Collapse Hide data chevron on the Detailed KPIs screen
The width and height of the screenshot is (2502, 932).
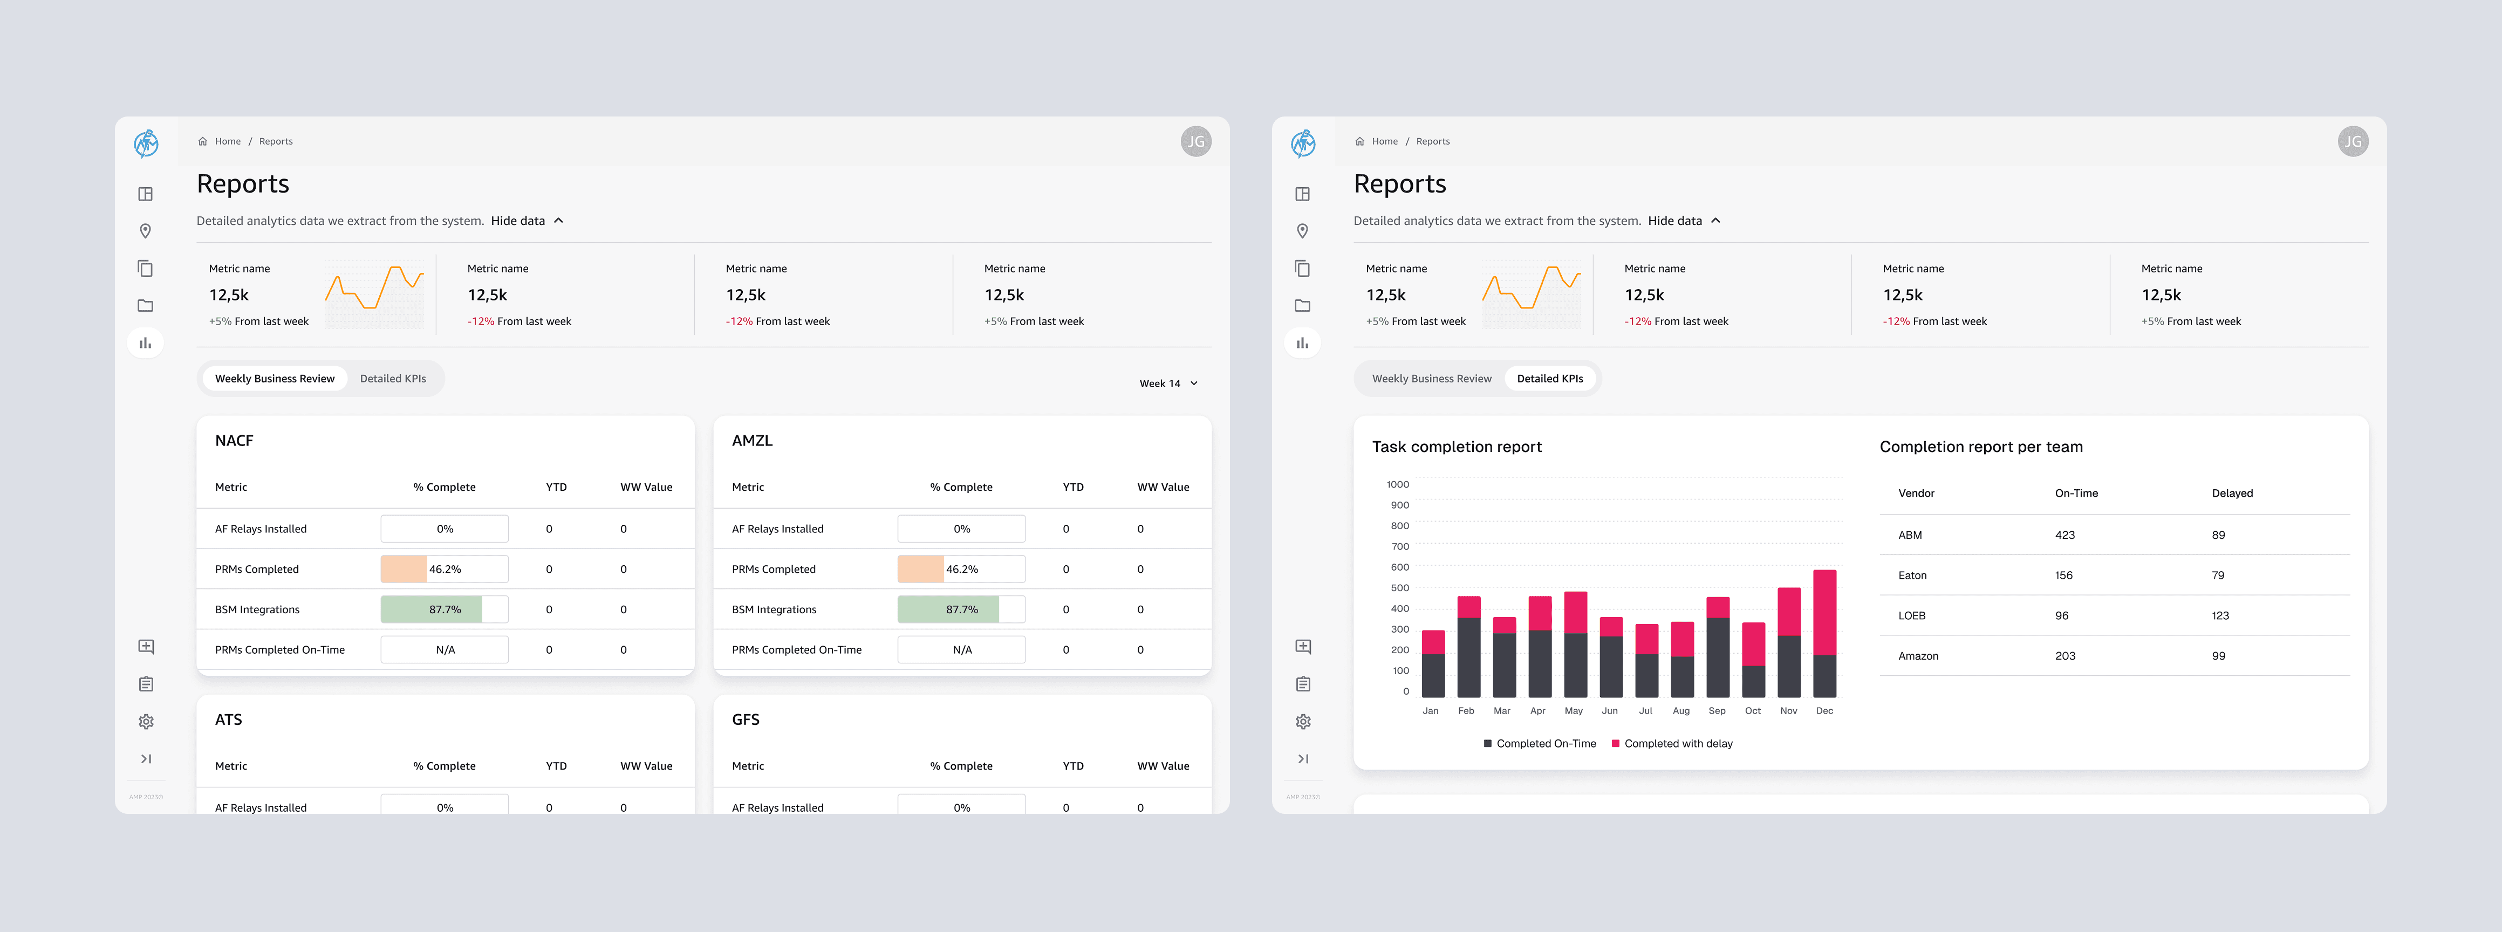(x=1715, y=221)
